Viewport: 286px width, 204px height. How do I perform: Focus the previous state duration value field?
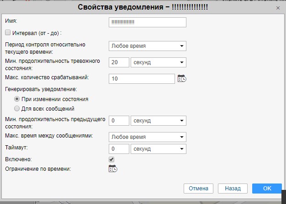(x=119, y=121)
